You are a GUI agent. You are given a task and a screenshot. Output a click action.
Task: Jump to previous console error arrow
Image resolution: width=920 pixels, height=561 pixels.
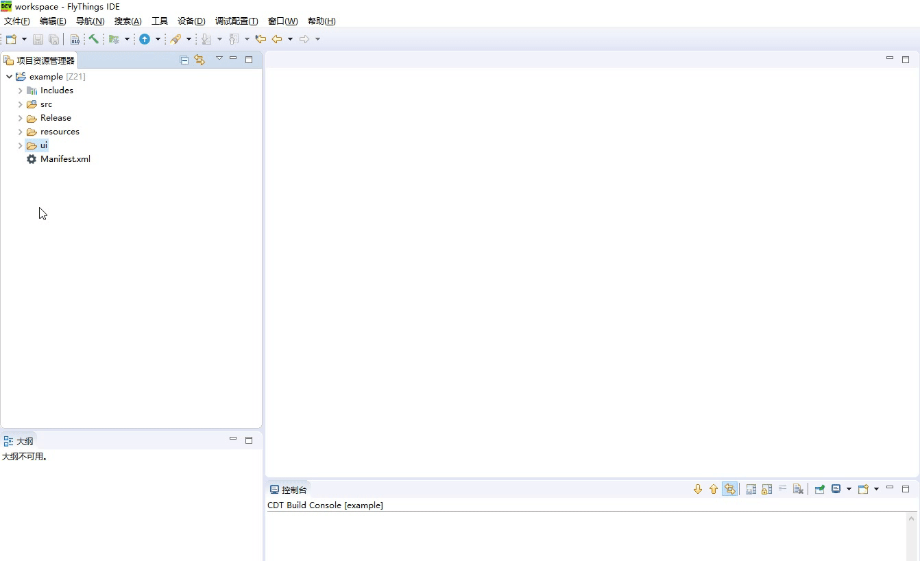(x=714, y=489)
